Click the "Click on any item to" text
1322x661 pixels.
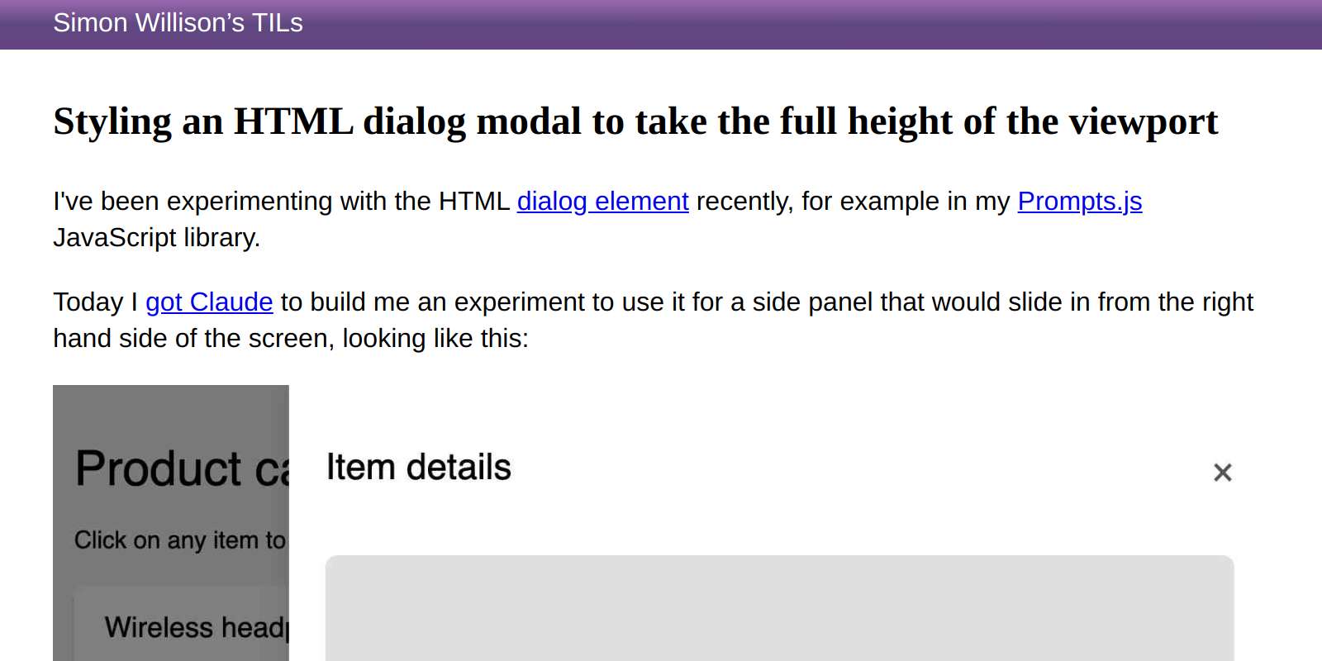coord(179,540)
